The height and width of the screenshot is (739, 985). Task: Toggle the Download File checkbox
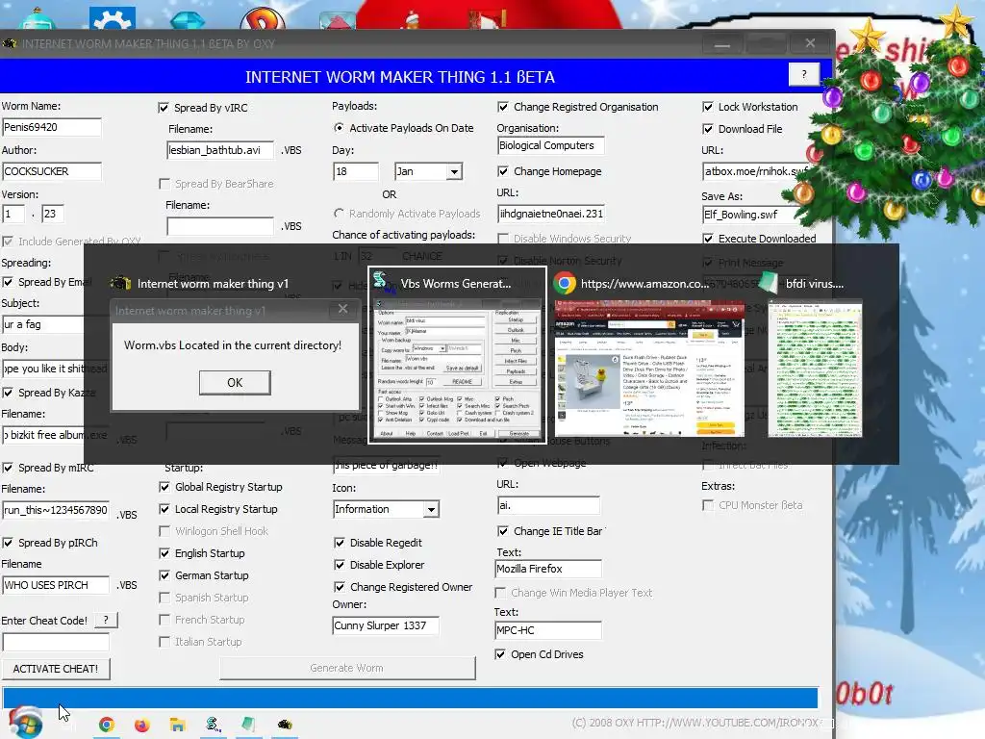point(708,129)
